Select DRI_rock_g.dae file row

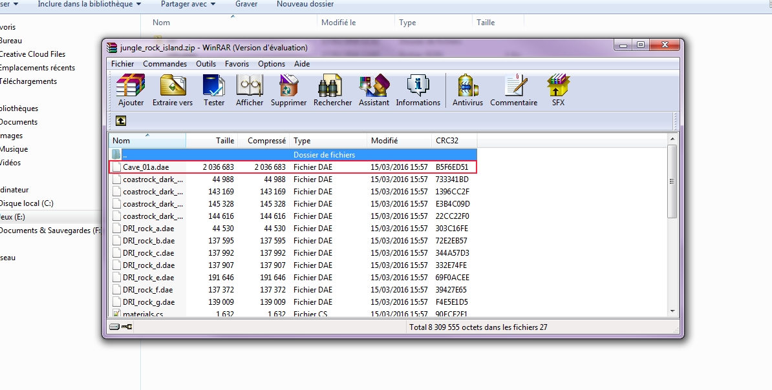point(292,302)
